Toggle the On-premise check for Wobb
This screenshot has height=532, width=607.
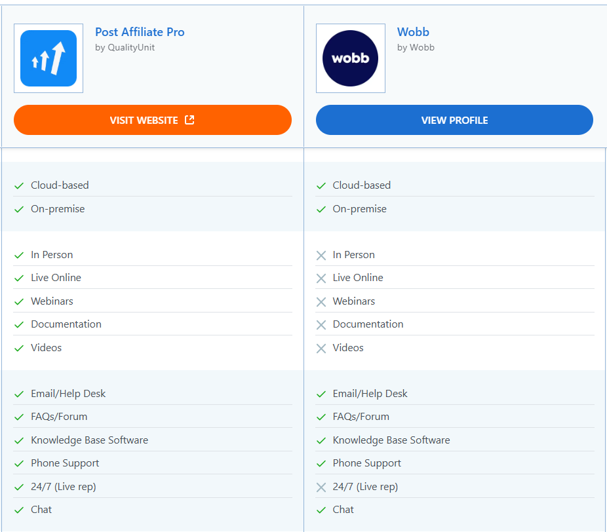pos(321,208)
